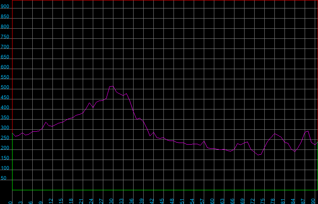Screen dimensions: 318x204
Task: Pick the 18 horizontal axis label
Action: 71,201
